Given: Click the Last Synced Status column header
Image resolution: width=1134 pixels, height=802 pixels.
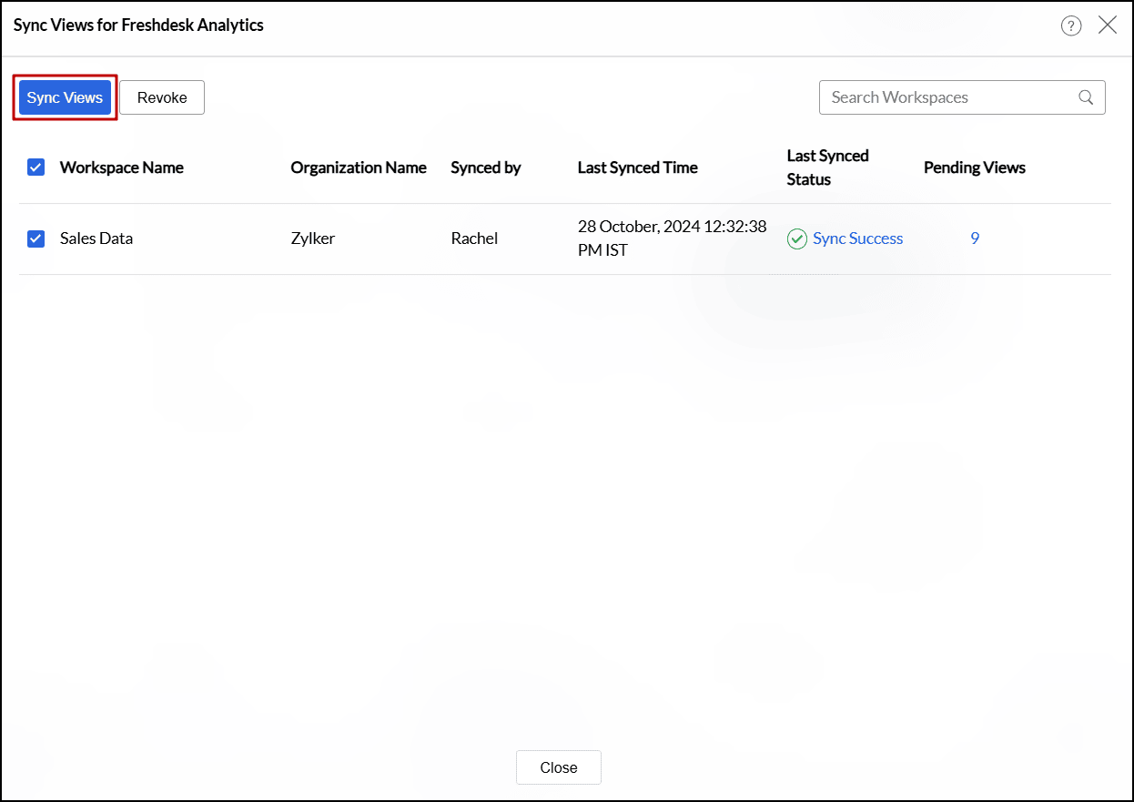Looking at the screenshot, I should tap(827, 167).
